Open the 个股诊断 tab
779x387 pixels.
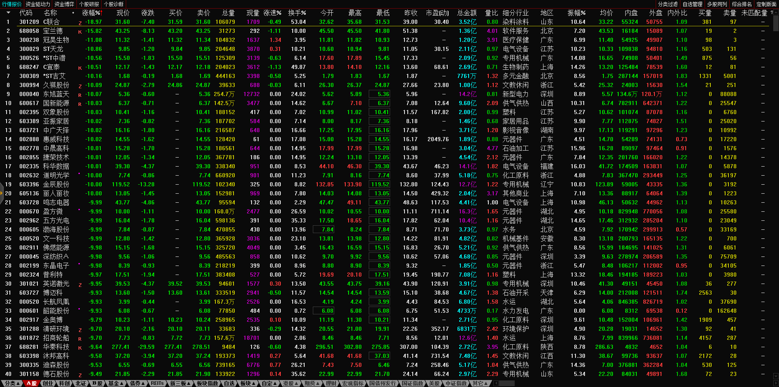click(x=114, y=4)
